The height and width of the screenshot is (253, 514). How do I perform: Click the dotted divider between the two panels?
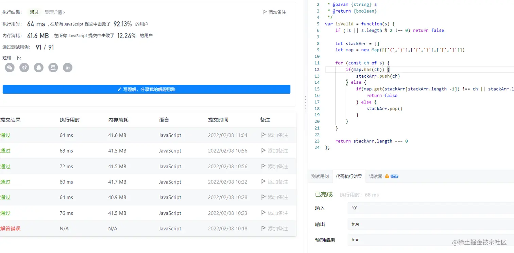(305, 104)
